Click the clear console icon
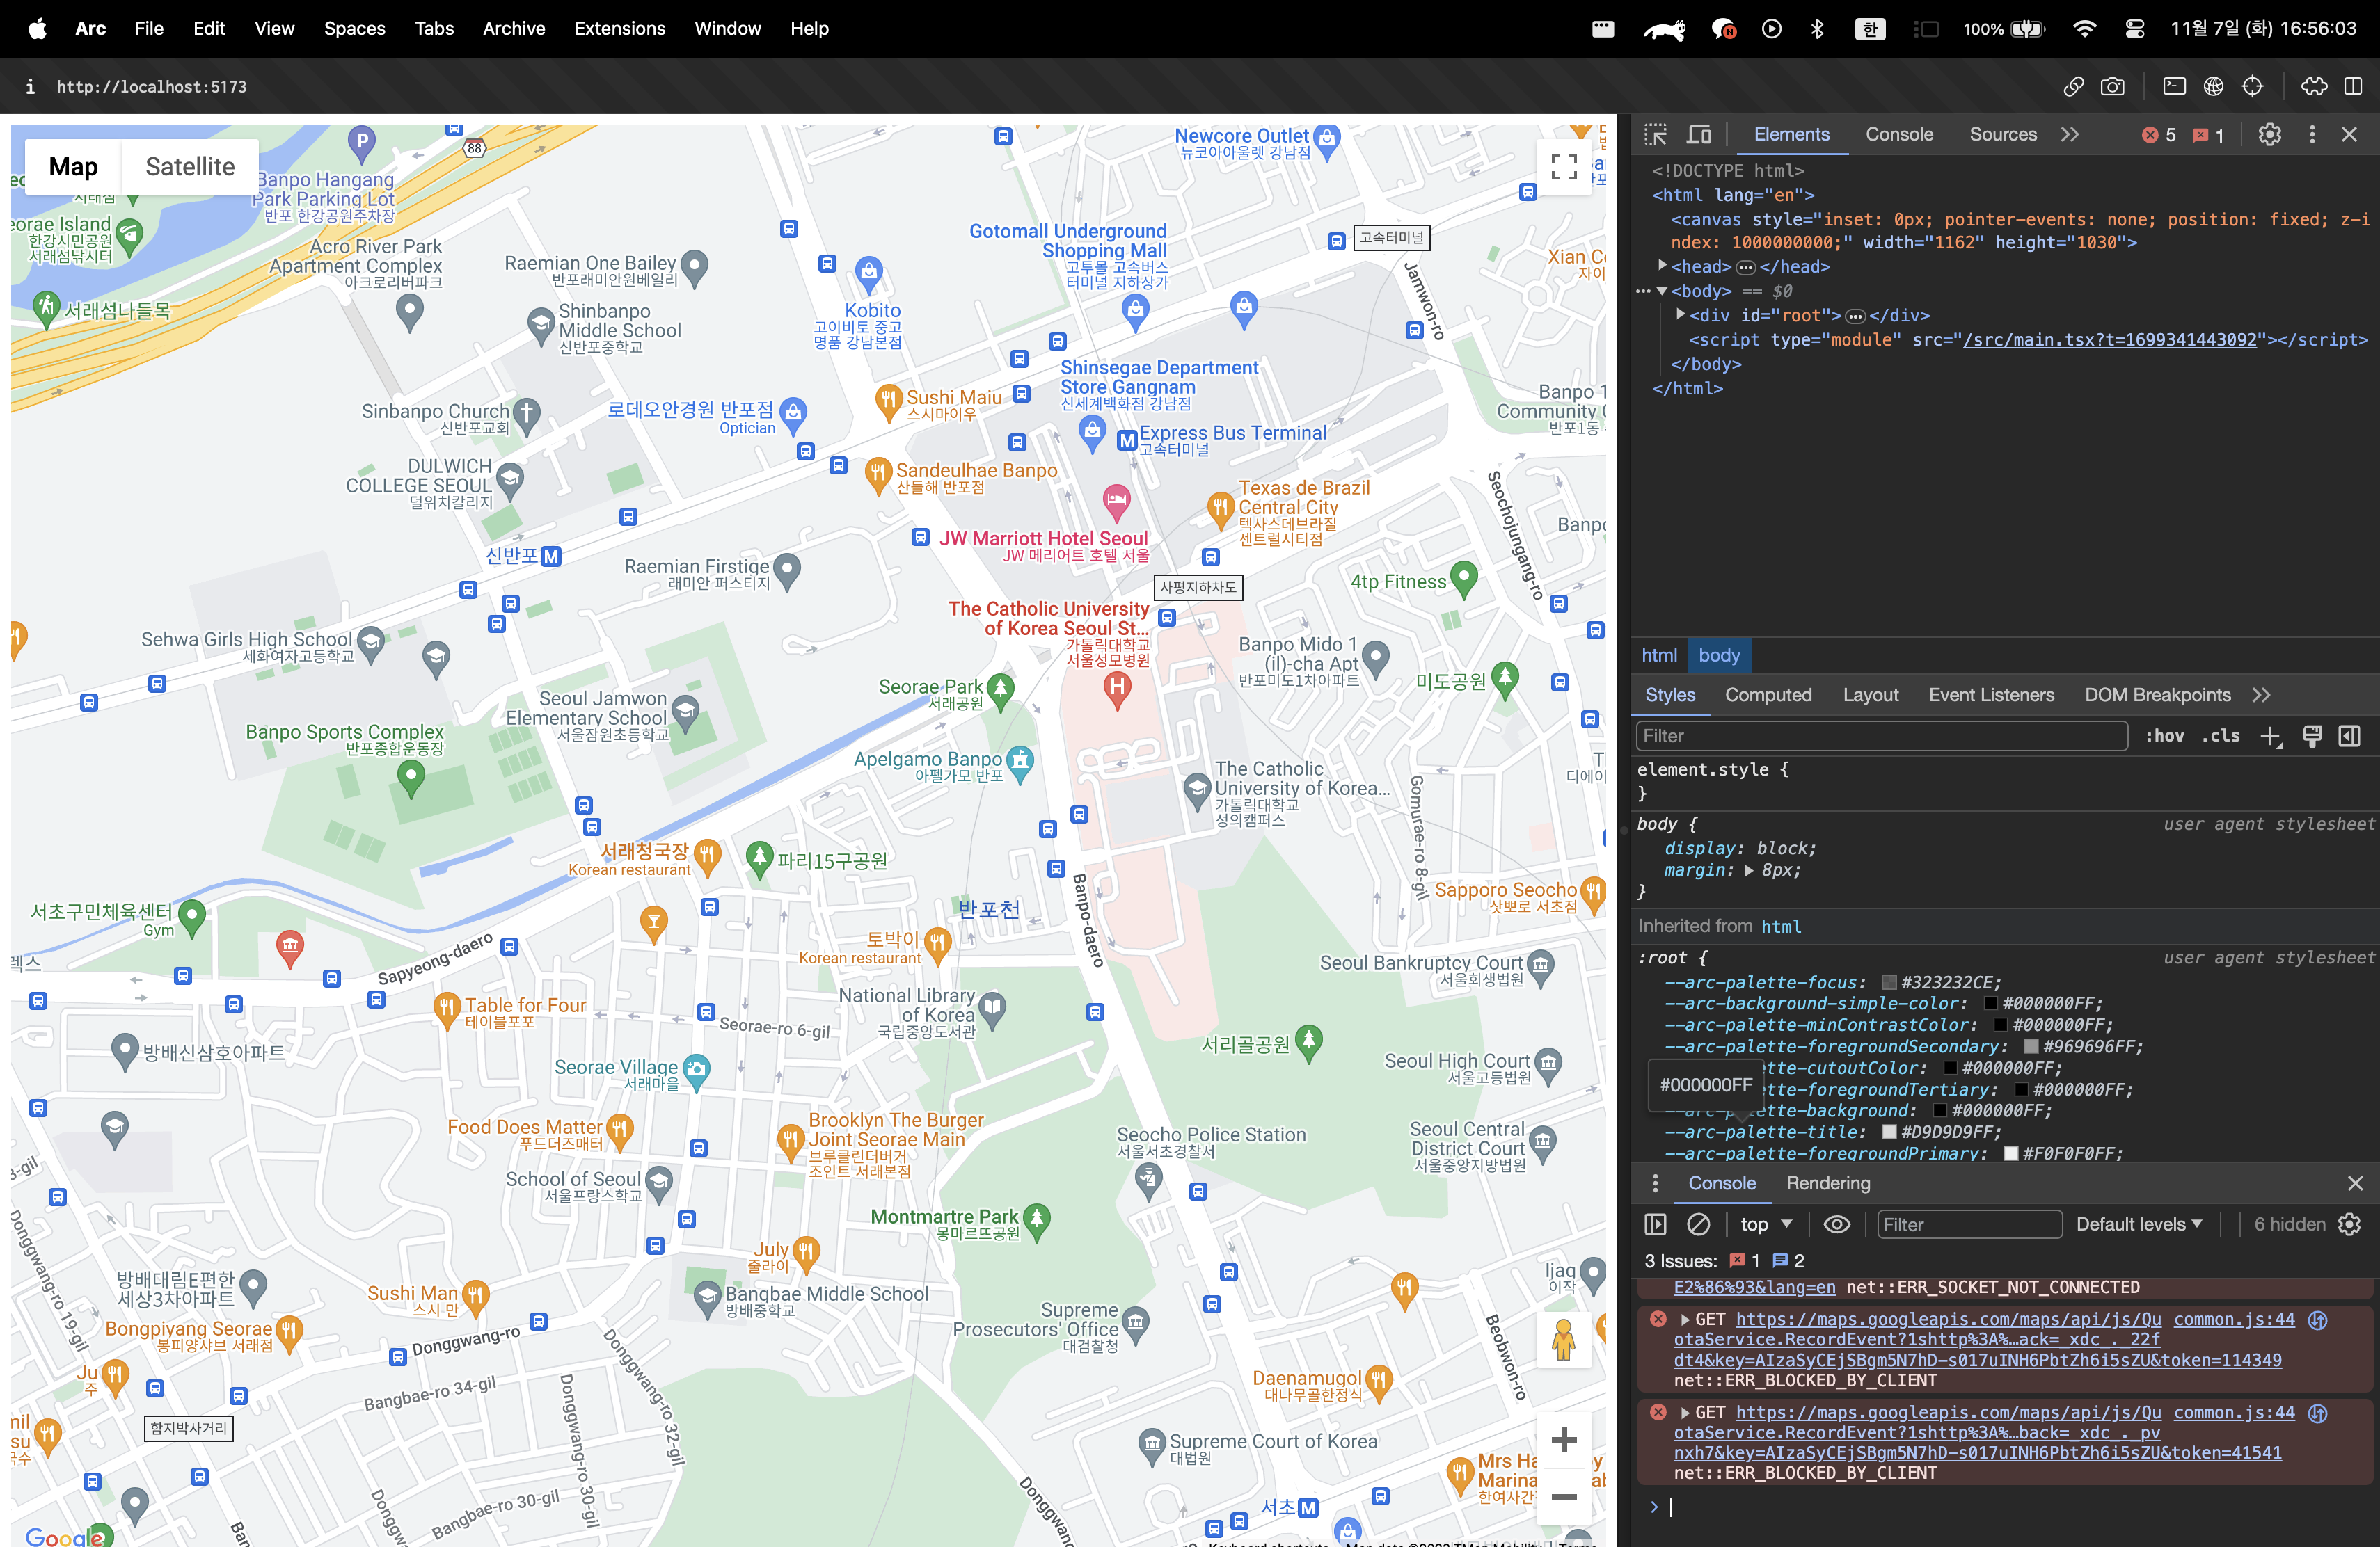Image resolution: width=2380 pixels, height=1547 pixels. (x=1698, y=1224)
